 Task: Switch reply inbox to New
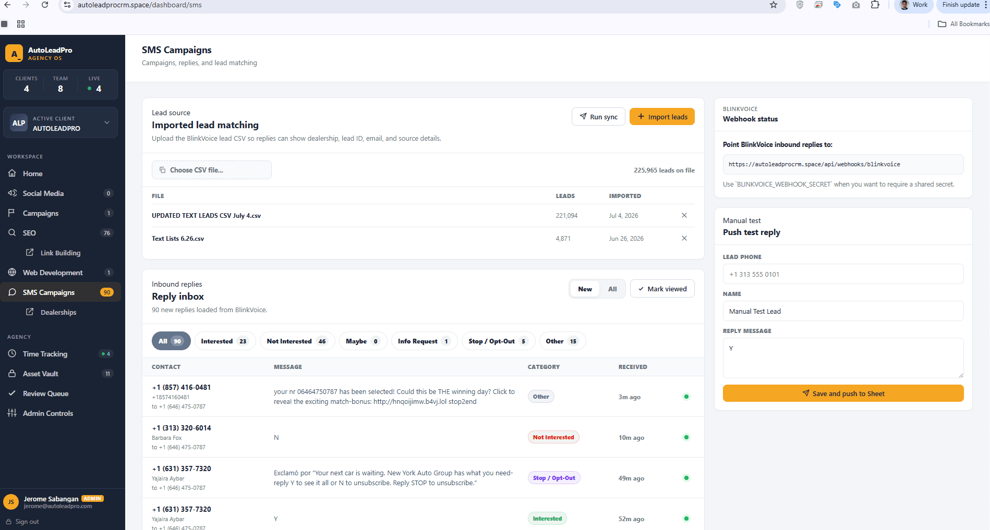tap(585, 289)
